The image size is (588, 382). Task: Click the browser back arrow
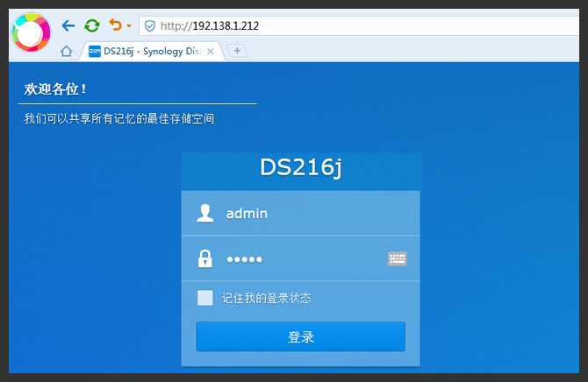click(68, 25)
